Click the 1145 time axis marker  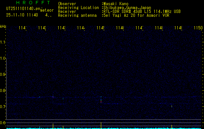pos(101,28)
